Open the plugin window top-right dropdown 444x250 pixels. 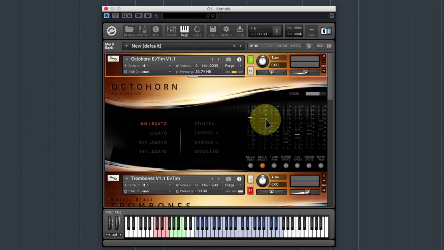pos(332,16)
